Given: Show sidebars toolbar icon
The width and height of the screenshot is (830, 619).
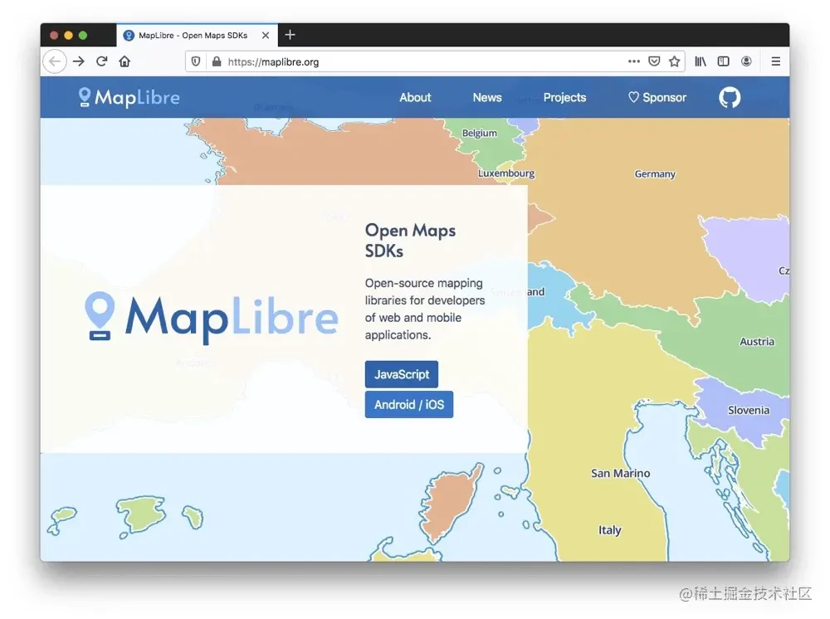Looking at the screenshot, I should [723, 61].
